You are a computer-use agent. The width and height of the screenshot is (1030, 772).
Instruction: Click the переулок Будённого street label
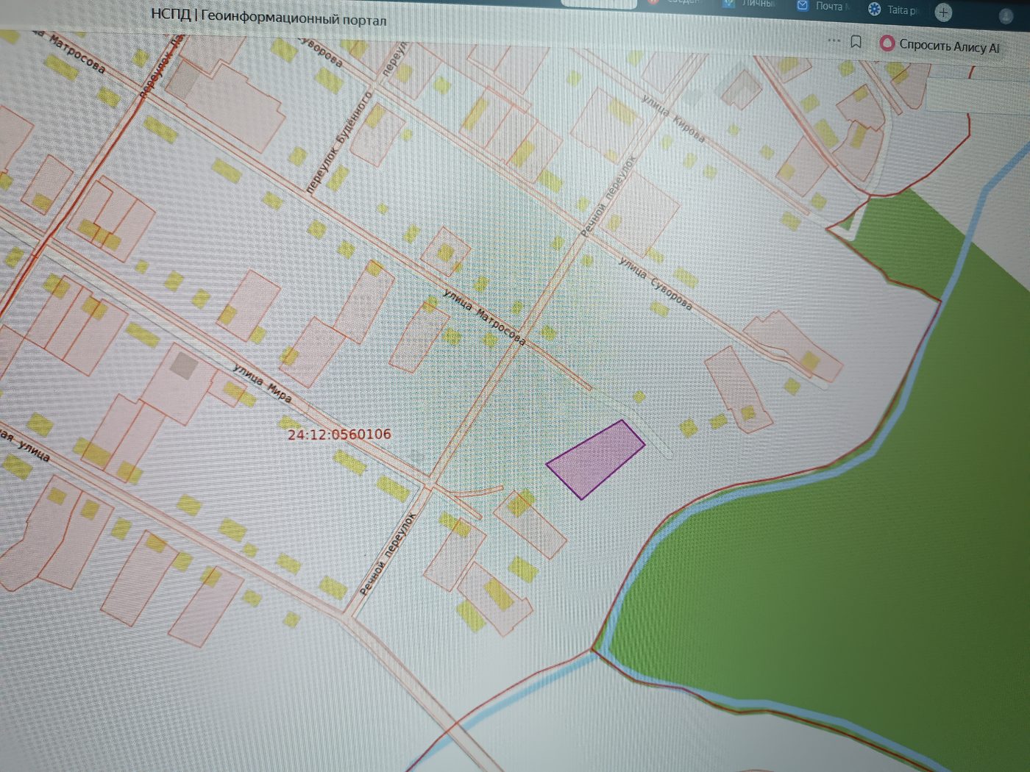coord(339,141)
